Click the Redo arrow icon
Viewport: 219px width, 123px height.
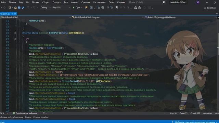coord(34,8)
